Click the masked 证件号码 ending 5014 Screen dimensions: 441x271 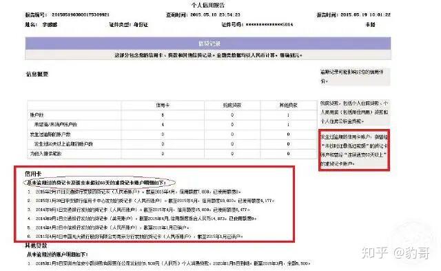[269, 25]
